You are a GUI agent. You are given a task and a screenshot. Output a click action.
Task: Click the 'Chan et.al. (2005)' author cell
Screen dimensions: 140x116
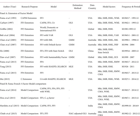(x=8, y=40)
